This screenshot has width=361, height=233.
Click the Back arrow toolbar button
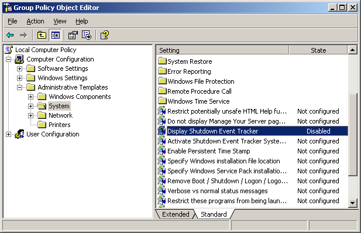pyautogui.click(x=10, y=35)
